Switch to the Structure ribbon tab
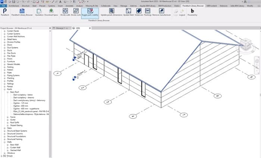The height and width of the screenshot is (158, 261). (26, 6)
